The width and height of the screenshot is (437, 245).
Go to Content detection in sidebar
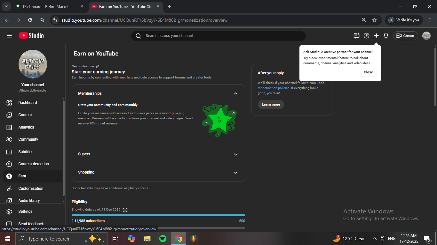pos(33,164)
